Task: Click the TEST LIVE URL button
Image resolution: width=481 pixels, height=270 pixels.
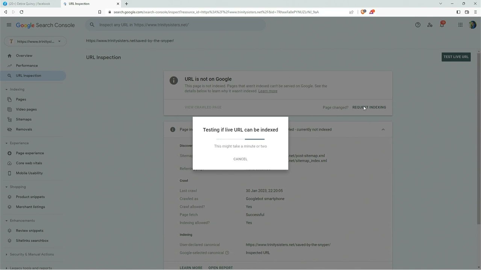Action: click(456, 57)
